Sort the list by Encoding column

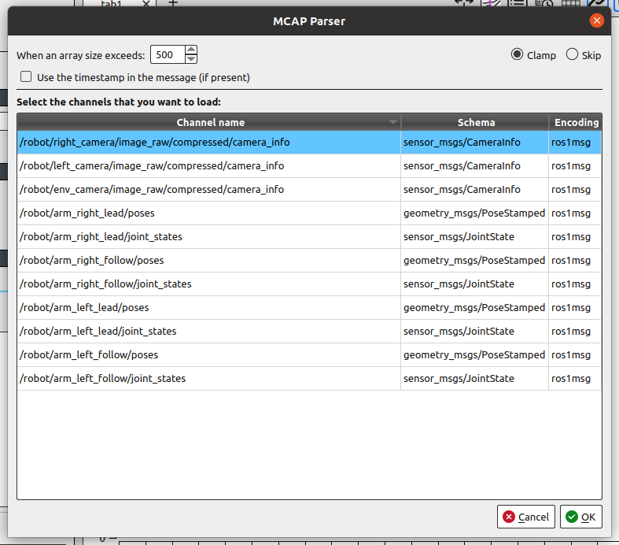(576, 122)
